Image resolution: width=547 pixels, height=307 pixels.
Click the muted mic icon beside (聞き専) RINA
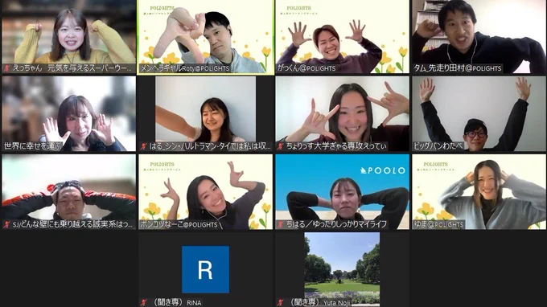coord(144,302)
